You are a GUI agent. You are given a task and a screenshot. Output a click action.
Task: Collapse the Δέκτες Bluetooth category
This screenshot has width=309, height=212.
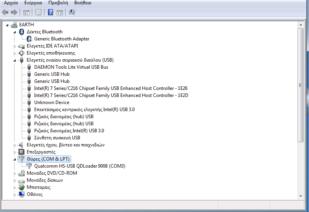15,32
